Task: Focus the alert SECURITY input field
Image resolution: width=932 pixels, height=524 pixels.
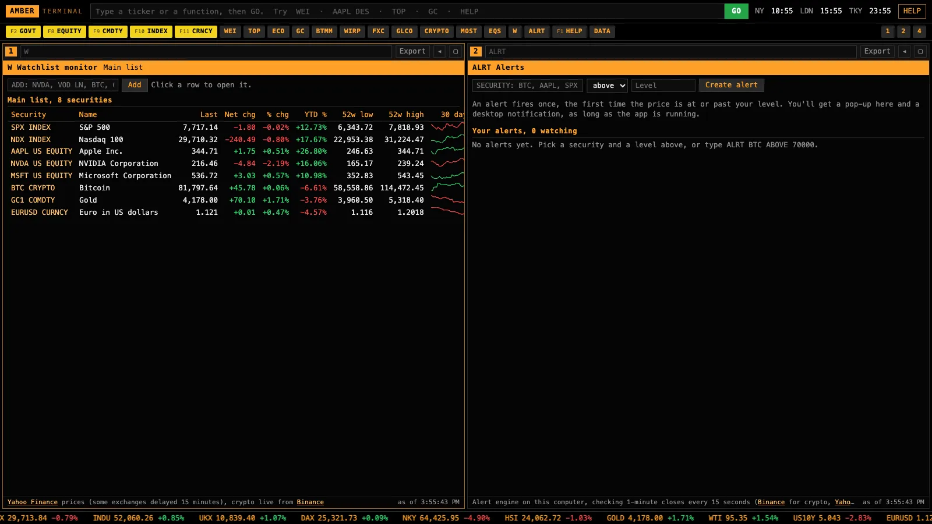Action: 528,85
